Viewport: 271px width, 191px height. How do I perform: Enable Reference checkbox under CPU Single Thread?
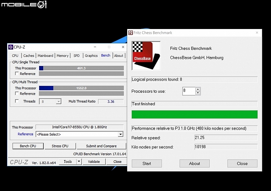(x=17, y=73)
